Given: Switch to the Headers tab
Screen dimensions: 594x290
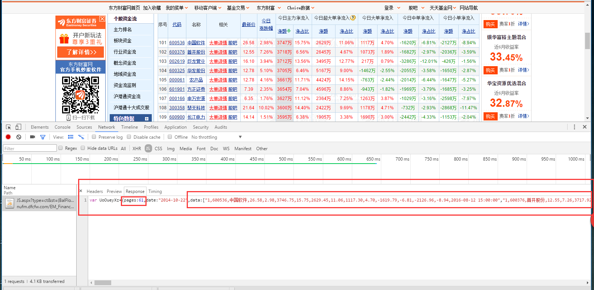Looking at the screenshot, I should pyautogui.click(x=95, y=191).
